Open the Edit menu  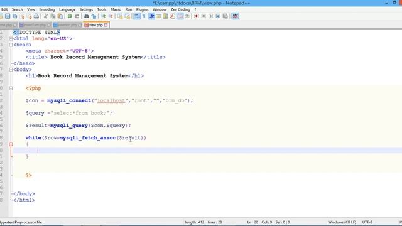point(4,9)
